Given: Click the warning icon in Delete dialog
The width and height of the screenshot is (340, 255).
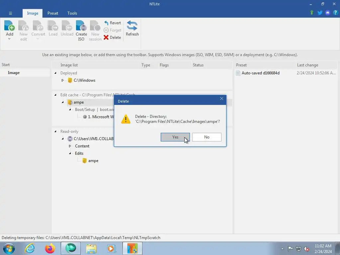Looking at the screenshot, I should (126, 119).
